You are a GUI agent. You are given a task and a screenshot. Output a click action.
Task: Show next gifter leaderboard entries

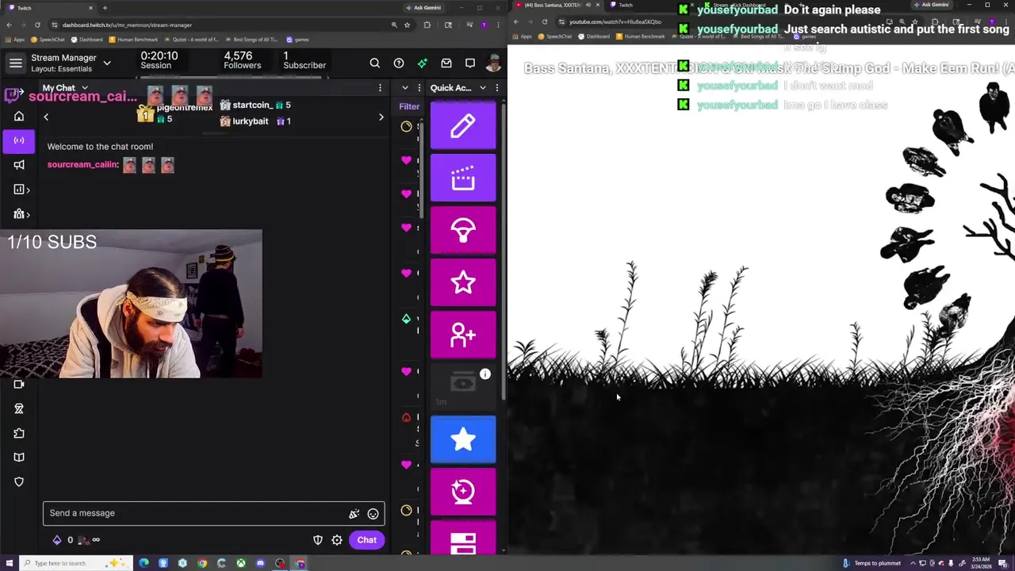381,117
